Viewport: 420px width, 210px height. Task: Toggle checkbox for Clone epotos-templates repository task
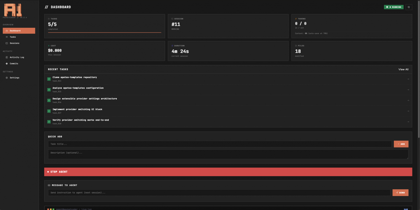(x=49, y=79)
